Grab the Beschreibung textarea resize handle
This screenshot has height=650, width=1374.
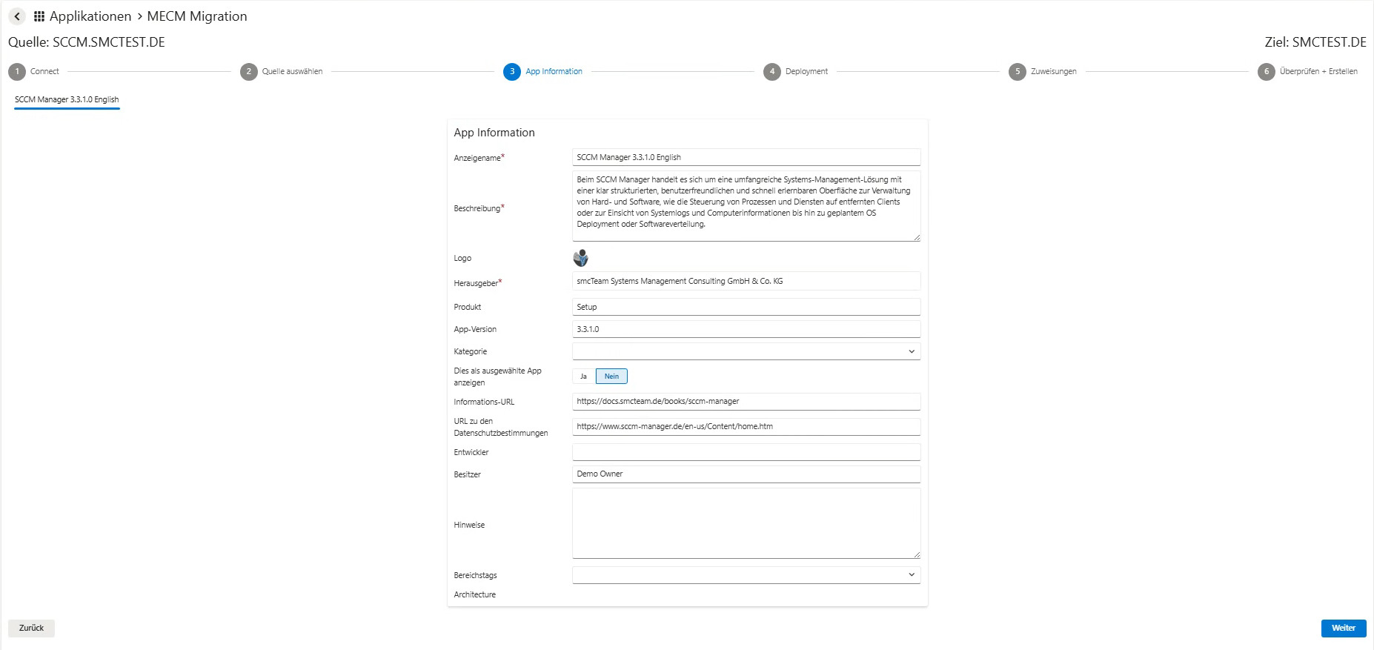(917, 238)
